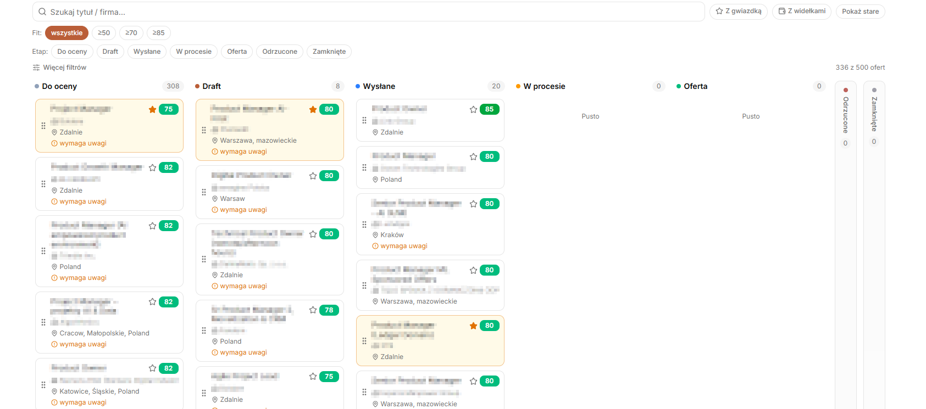Screen dimensions: 926x409
Task: Expand Więcej filtrów options
Action: tap(59, 68)
